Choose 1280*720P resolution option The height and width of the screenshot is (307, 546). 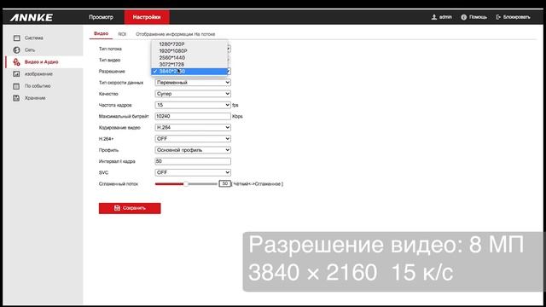(x=189, y=44)
